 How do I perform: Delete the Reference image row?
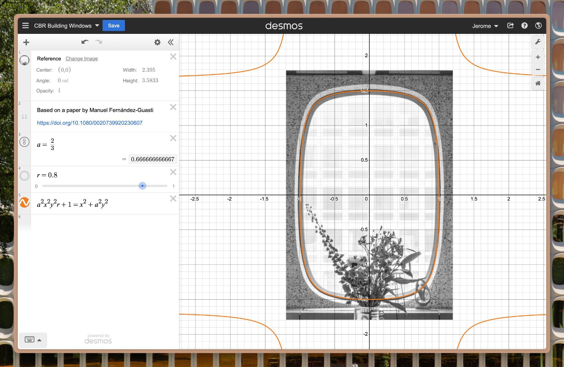(173, 56)
